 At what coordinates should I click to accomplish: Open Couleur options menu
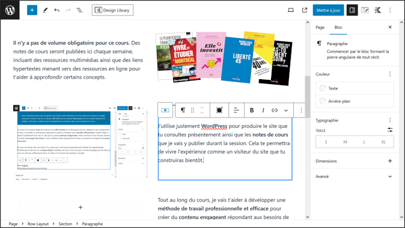click(x=390, y=74)
